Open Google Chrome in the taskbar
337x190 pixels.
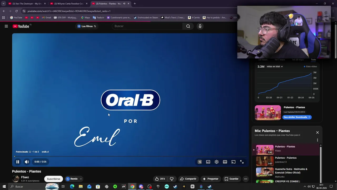click(x=132, y=187)
